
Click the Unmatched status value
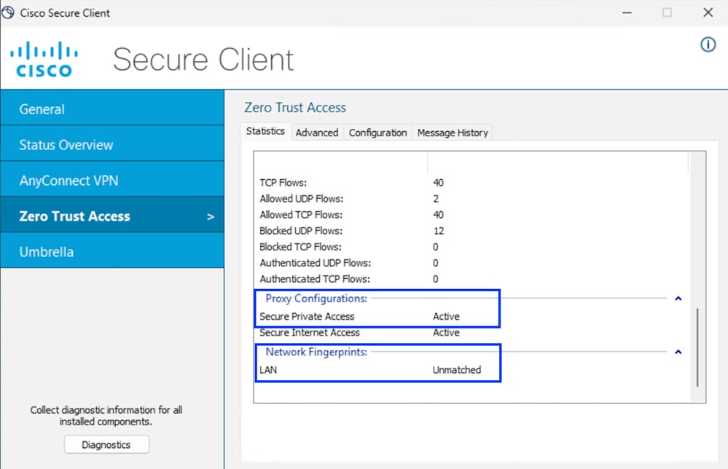click(x=457, y=370)
